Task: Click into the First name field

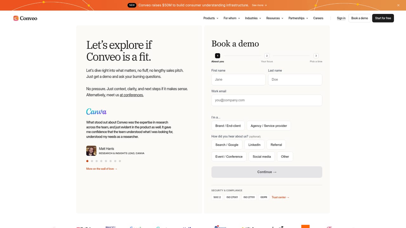Action: coord(239,79)
